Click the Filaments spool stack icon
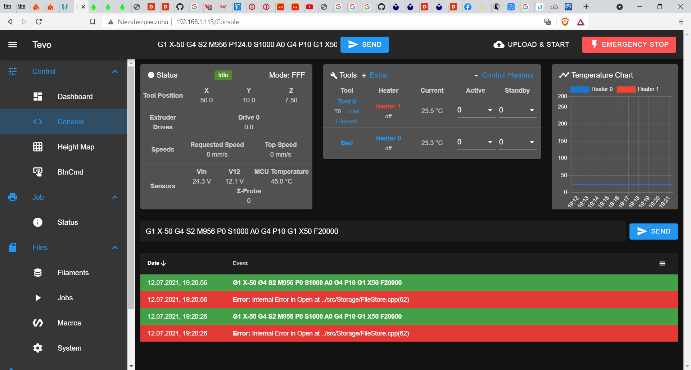This screenshot has width=691, height=370. click(38, 273)
